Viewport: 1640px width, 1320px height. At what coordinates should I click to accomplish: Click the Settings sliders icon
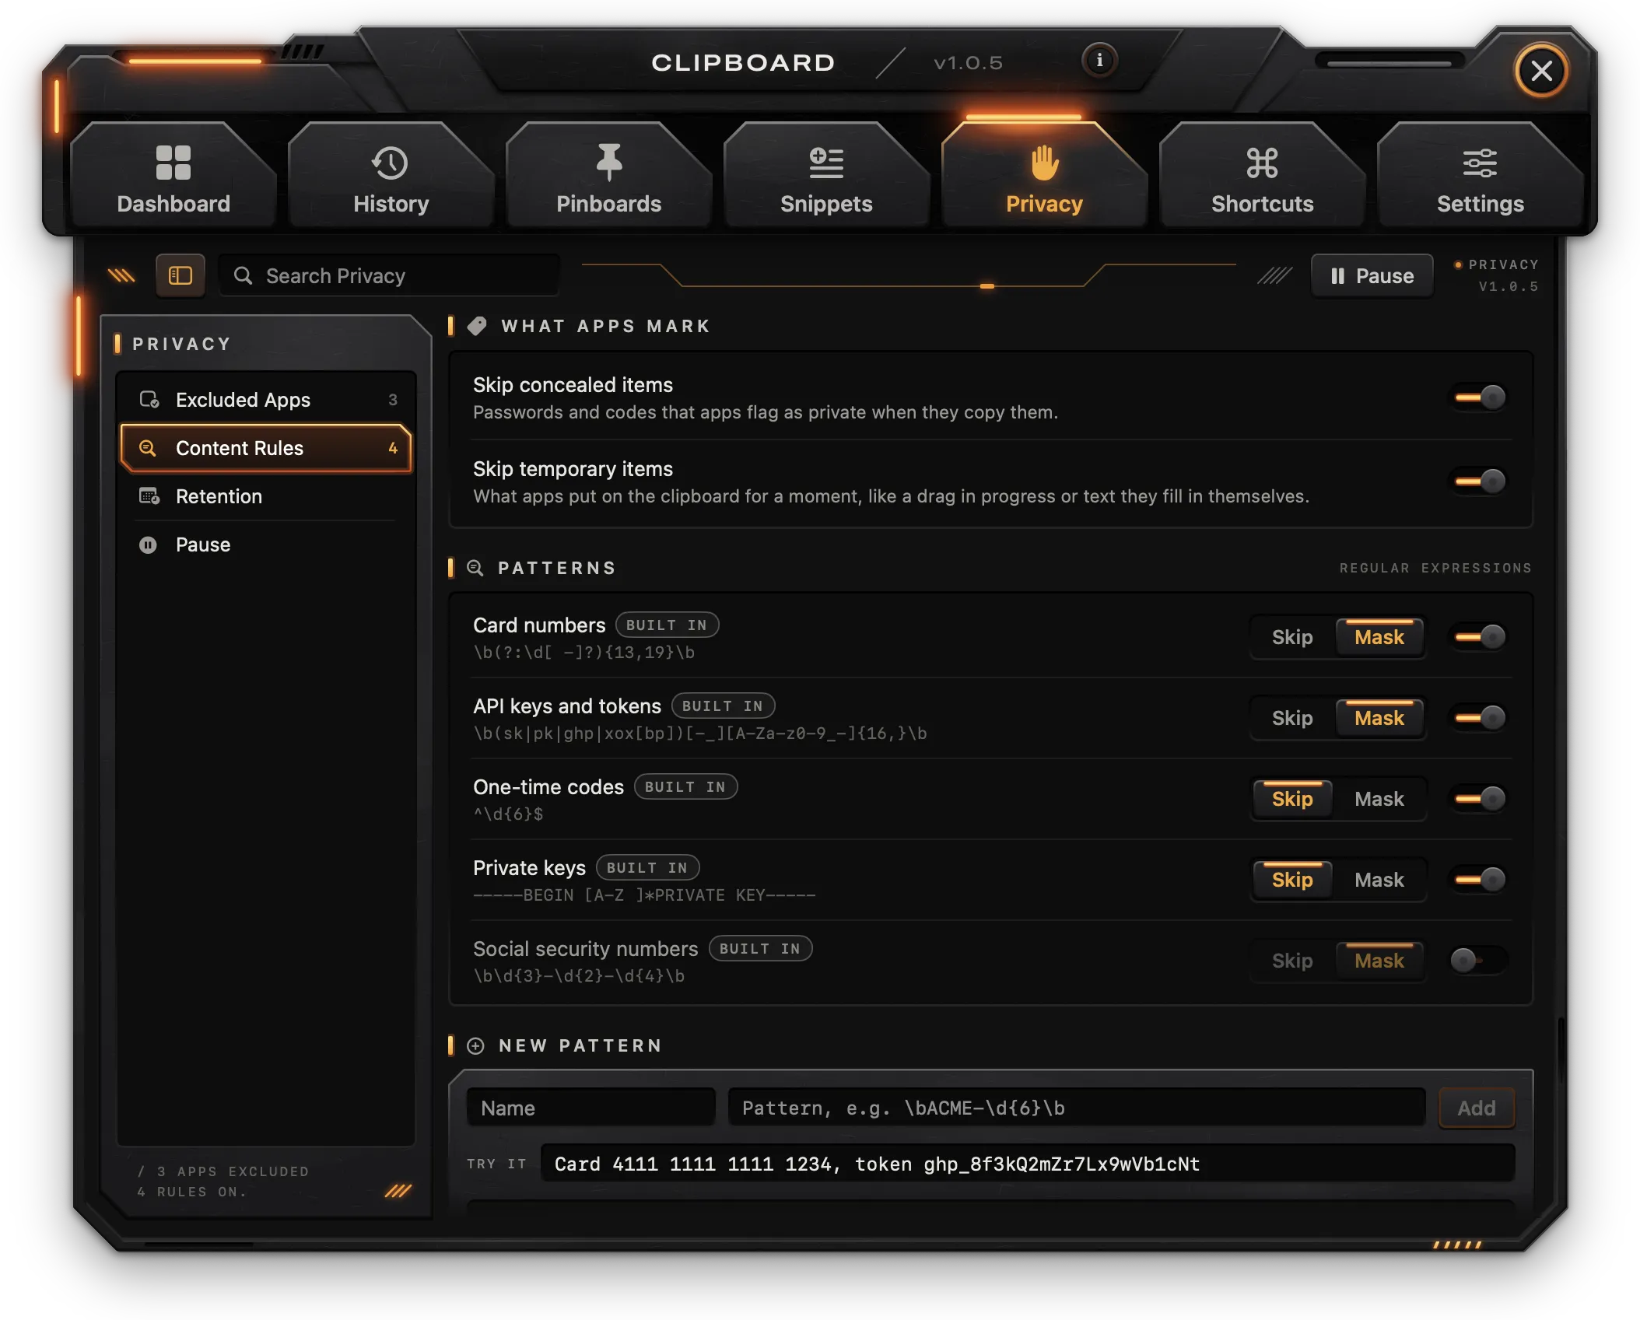point(1480,163)
